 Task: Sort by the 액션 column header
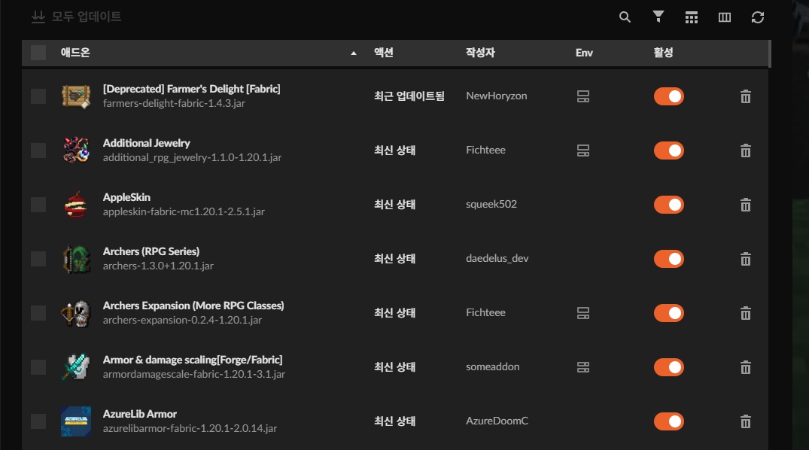pyautogui.click(x=384, y=53)
